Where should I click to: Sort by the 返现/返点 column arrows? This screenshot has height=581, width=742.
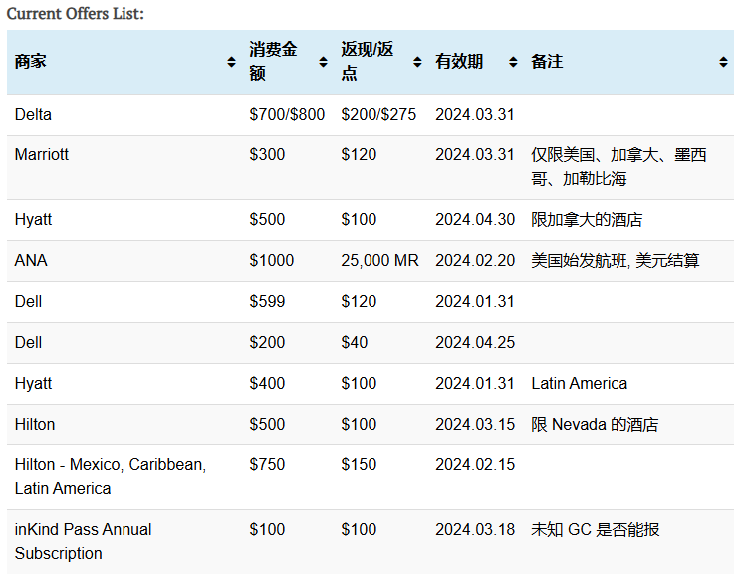(417, 62)
